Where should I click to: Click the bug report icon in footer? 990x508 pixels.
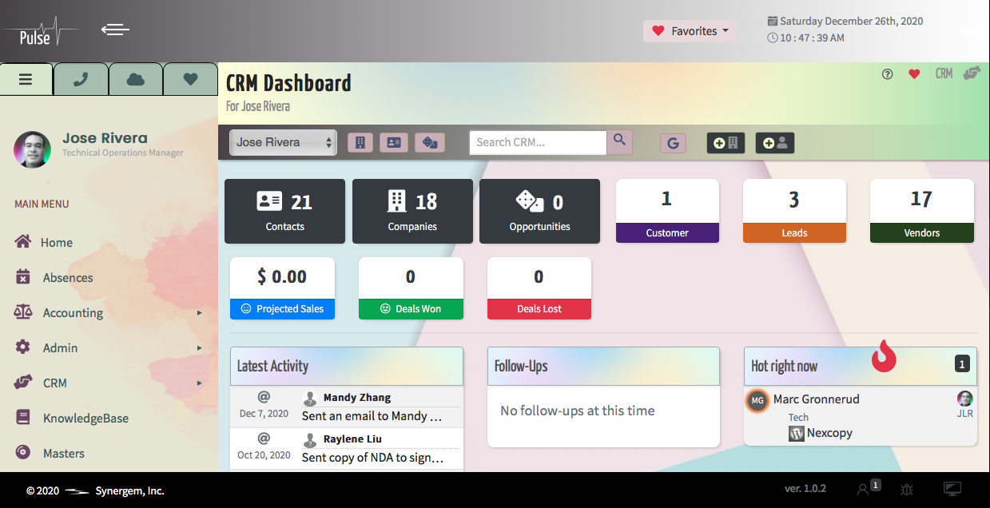[x=907, y=489]
